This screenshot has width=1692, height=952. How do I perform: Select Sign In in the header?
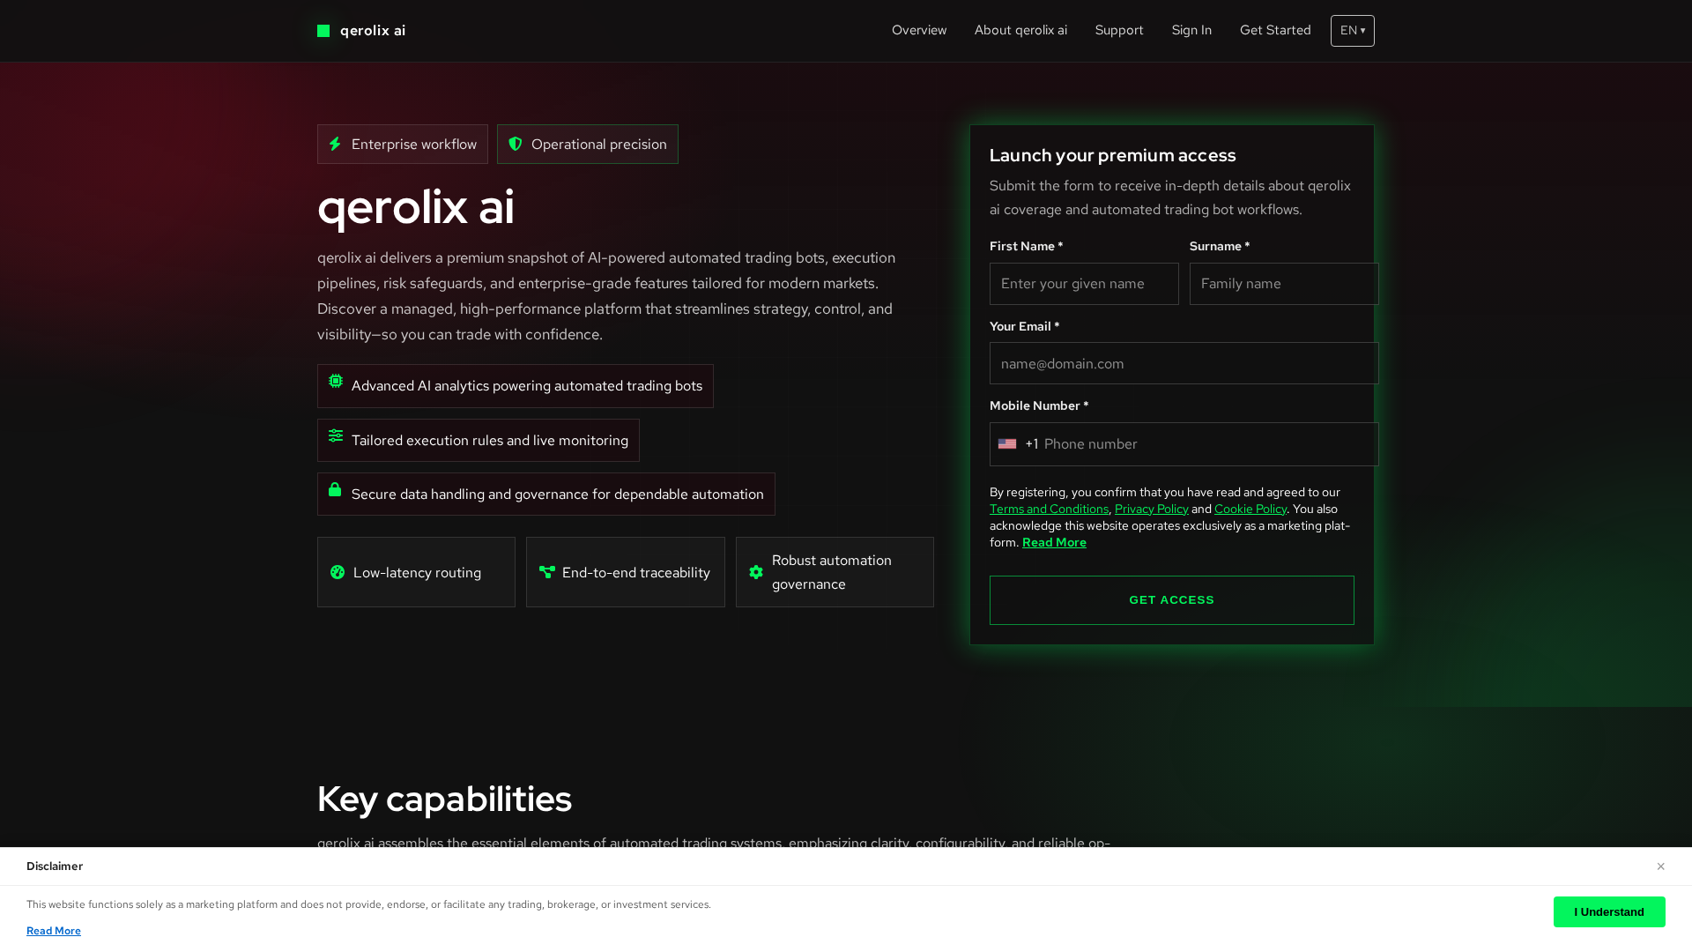click(1191, 30)
